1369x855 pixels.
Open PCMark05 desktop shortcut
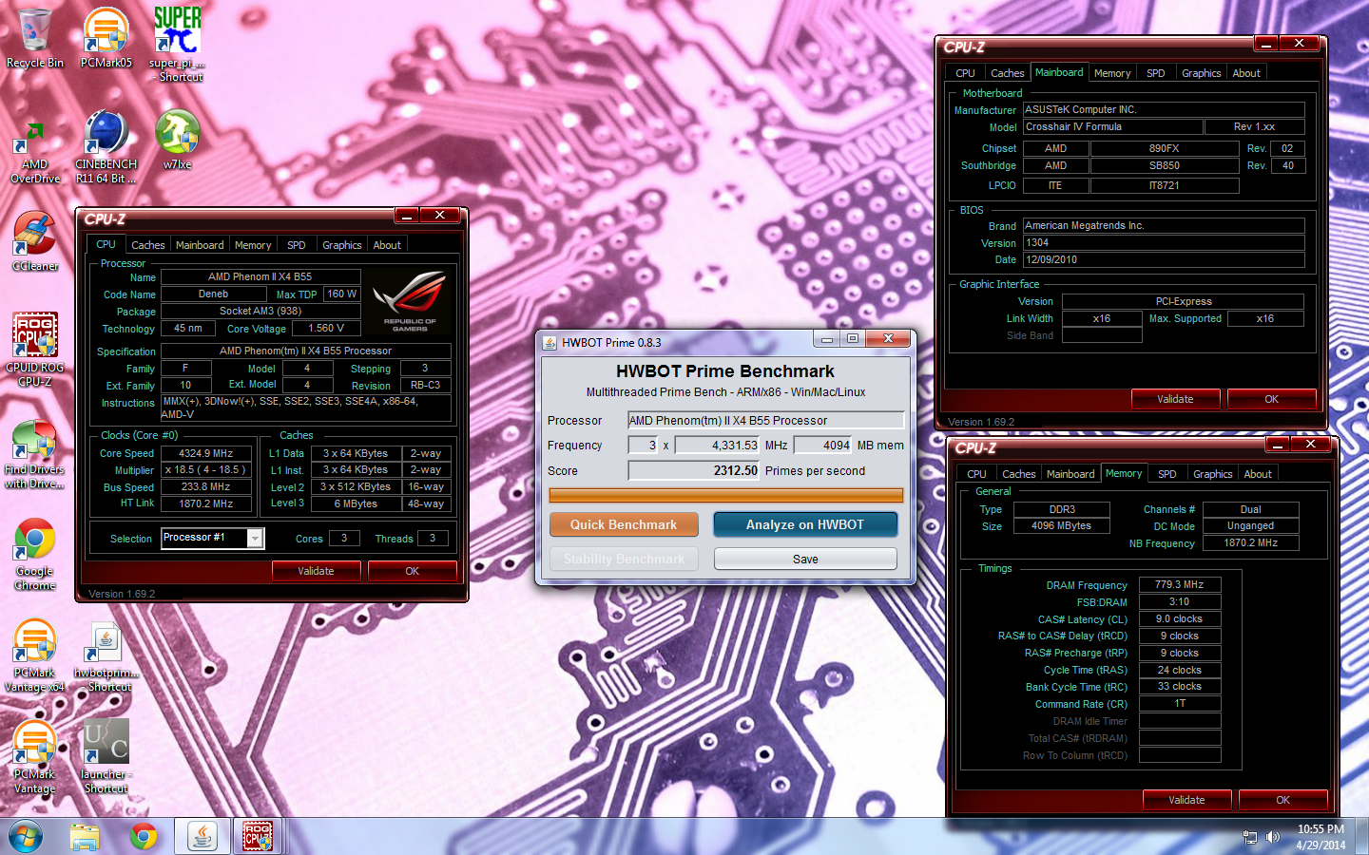point(106,38)
